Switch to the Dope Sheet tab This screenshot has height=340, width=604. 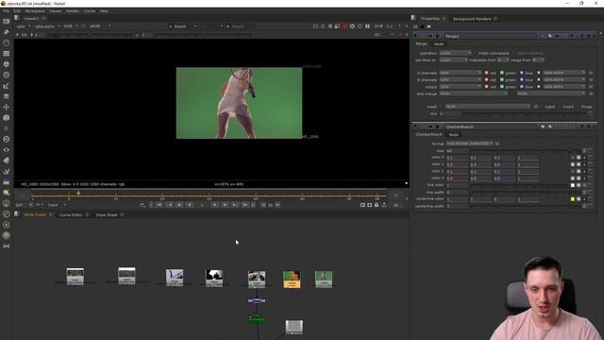click(x=107, y=214)
